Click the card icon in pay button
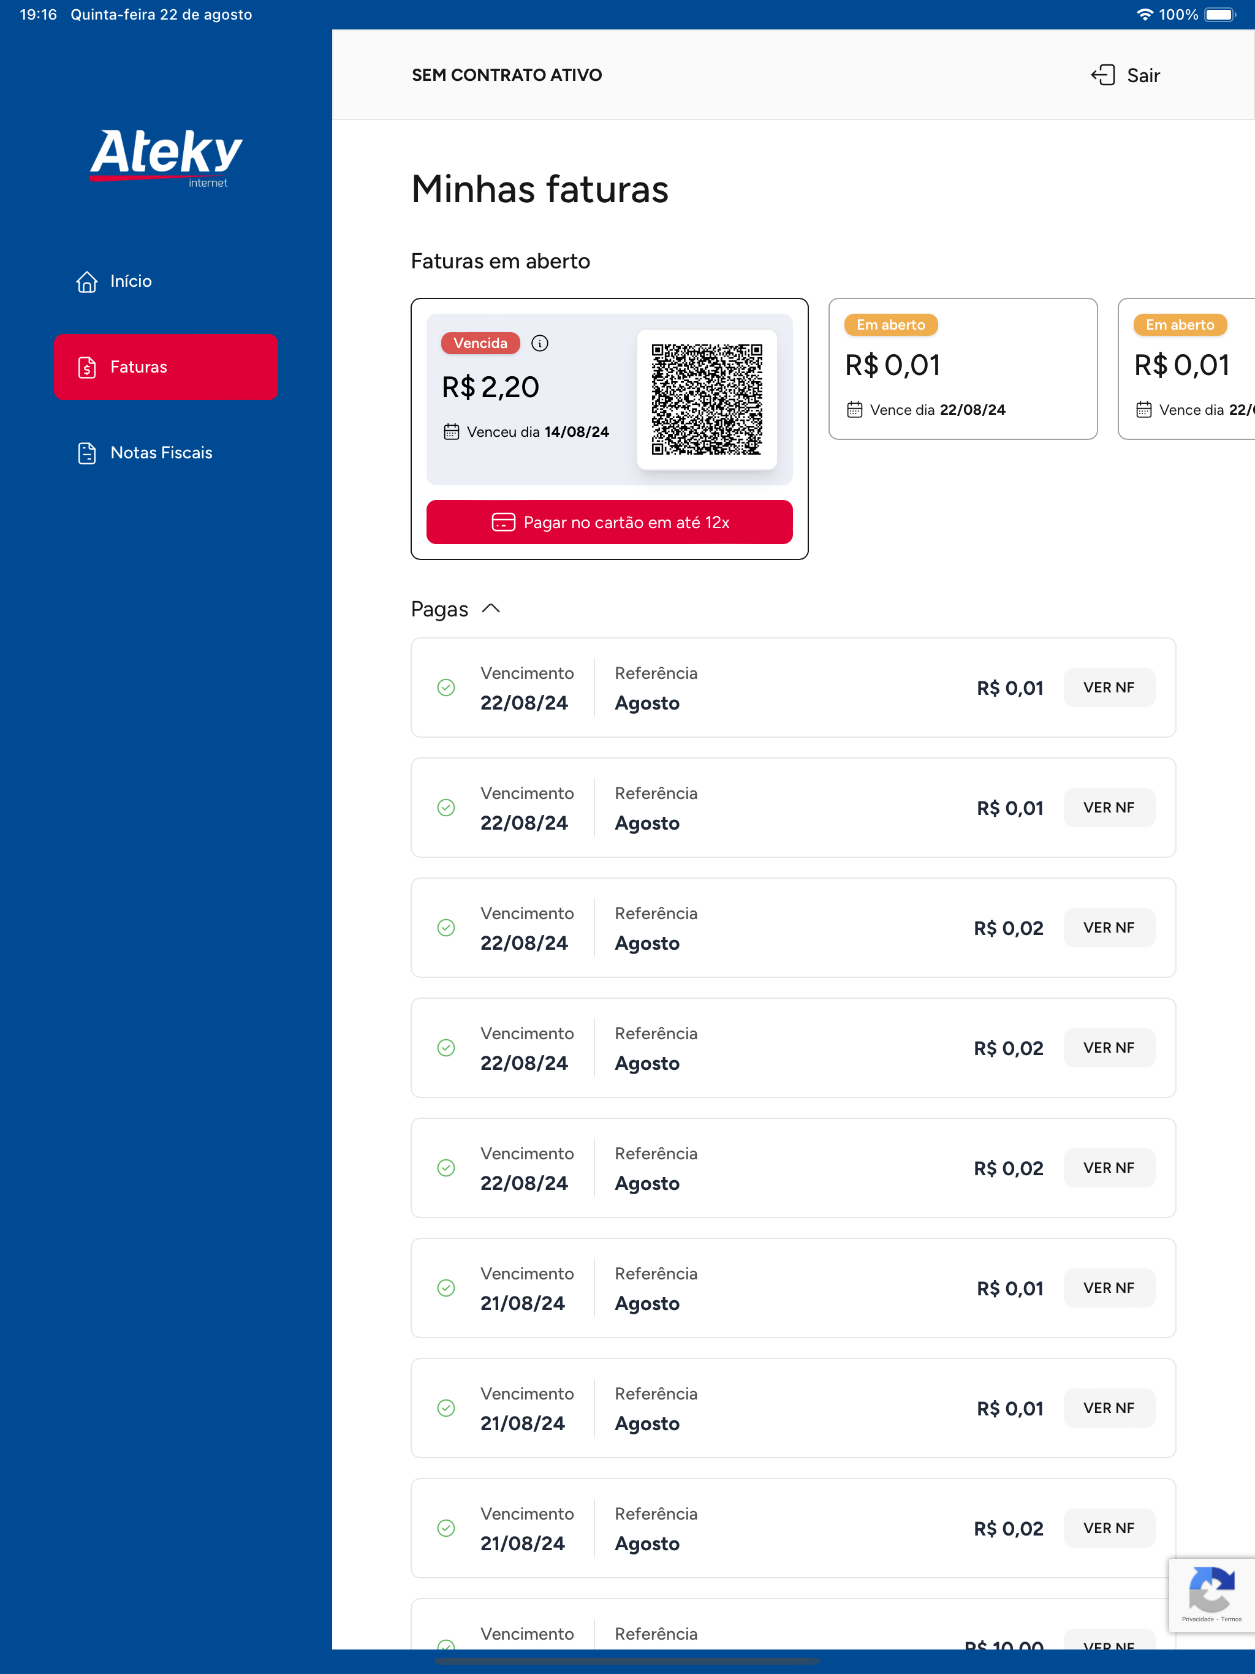The width and height of the screenshot is (1255, 1674). (503, 522)
